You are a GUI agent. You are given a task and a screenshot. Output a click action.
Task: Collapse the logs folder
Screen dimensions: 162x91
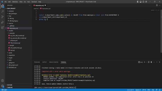coord(10,16)
